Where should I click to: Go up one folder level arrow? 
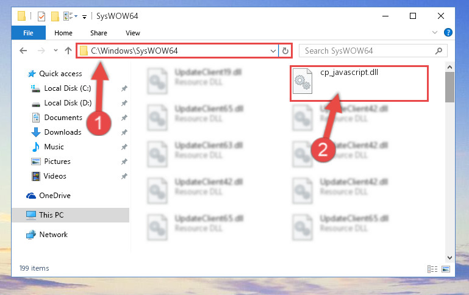(x=68, y=51)
